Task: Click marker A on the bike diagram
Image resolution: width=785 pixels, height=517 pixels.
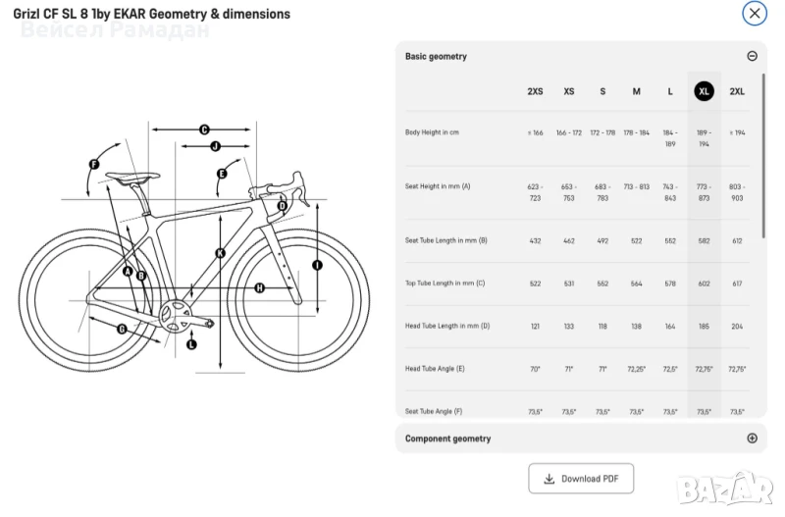Action: click(x=128, y=271)
